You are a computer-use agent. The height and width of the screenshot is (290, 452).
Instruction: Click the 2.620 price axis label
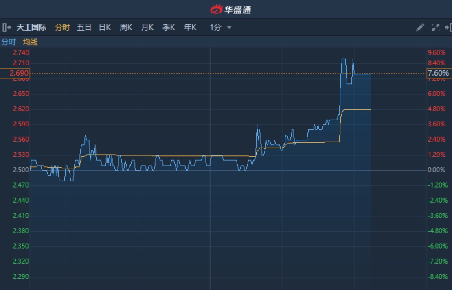(21, 109)
